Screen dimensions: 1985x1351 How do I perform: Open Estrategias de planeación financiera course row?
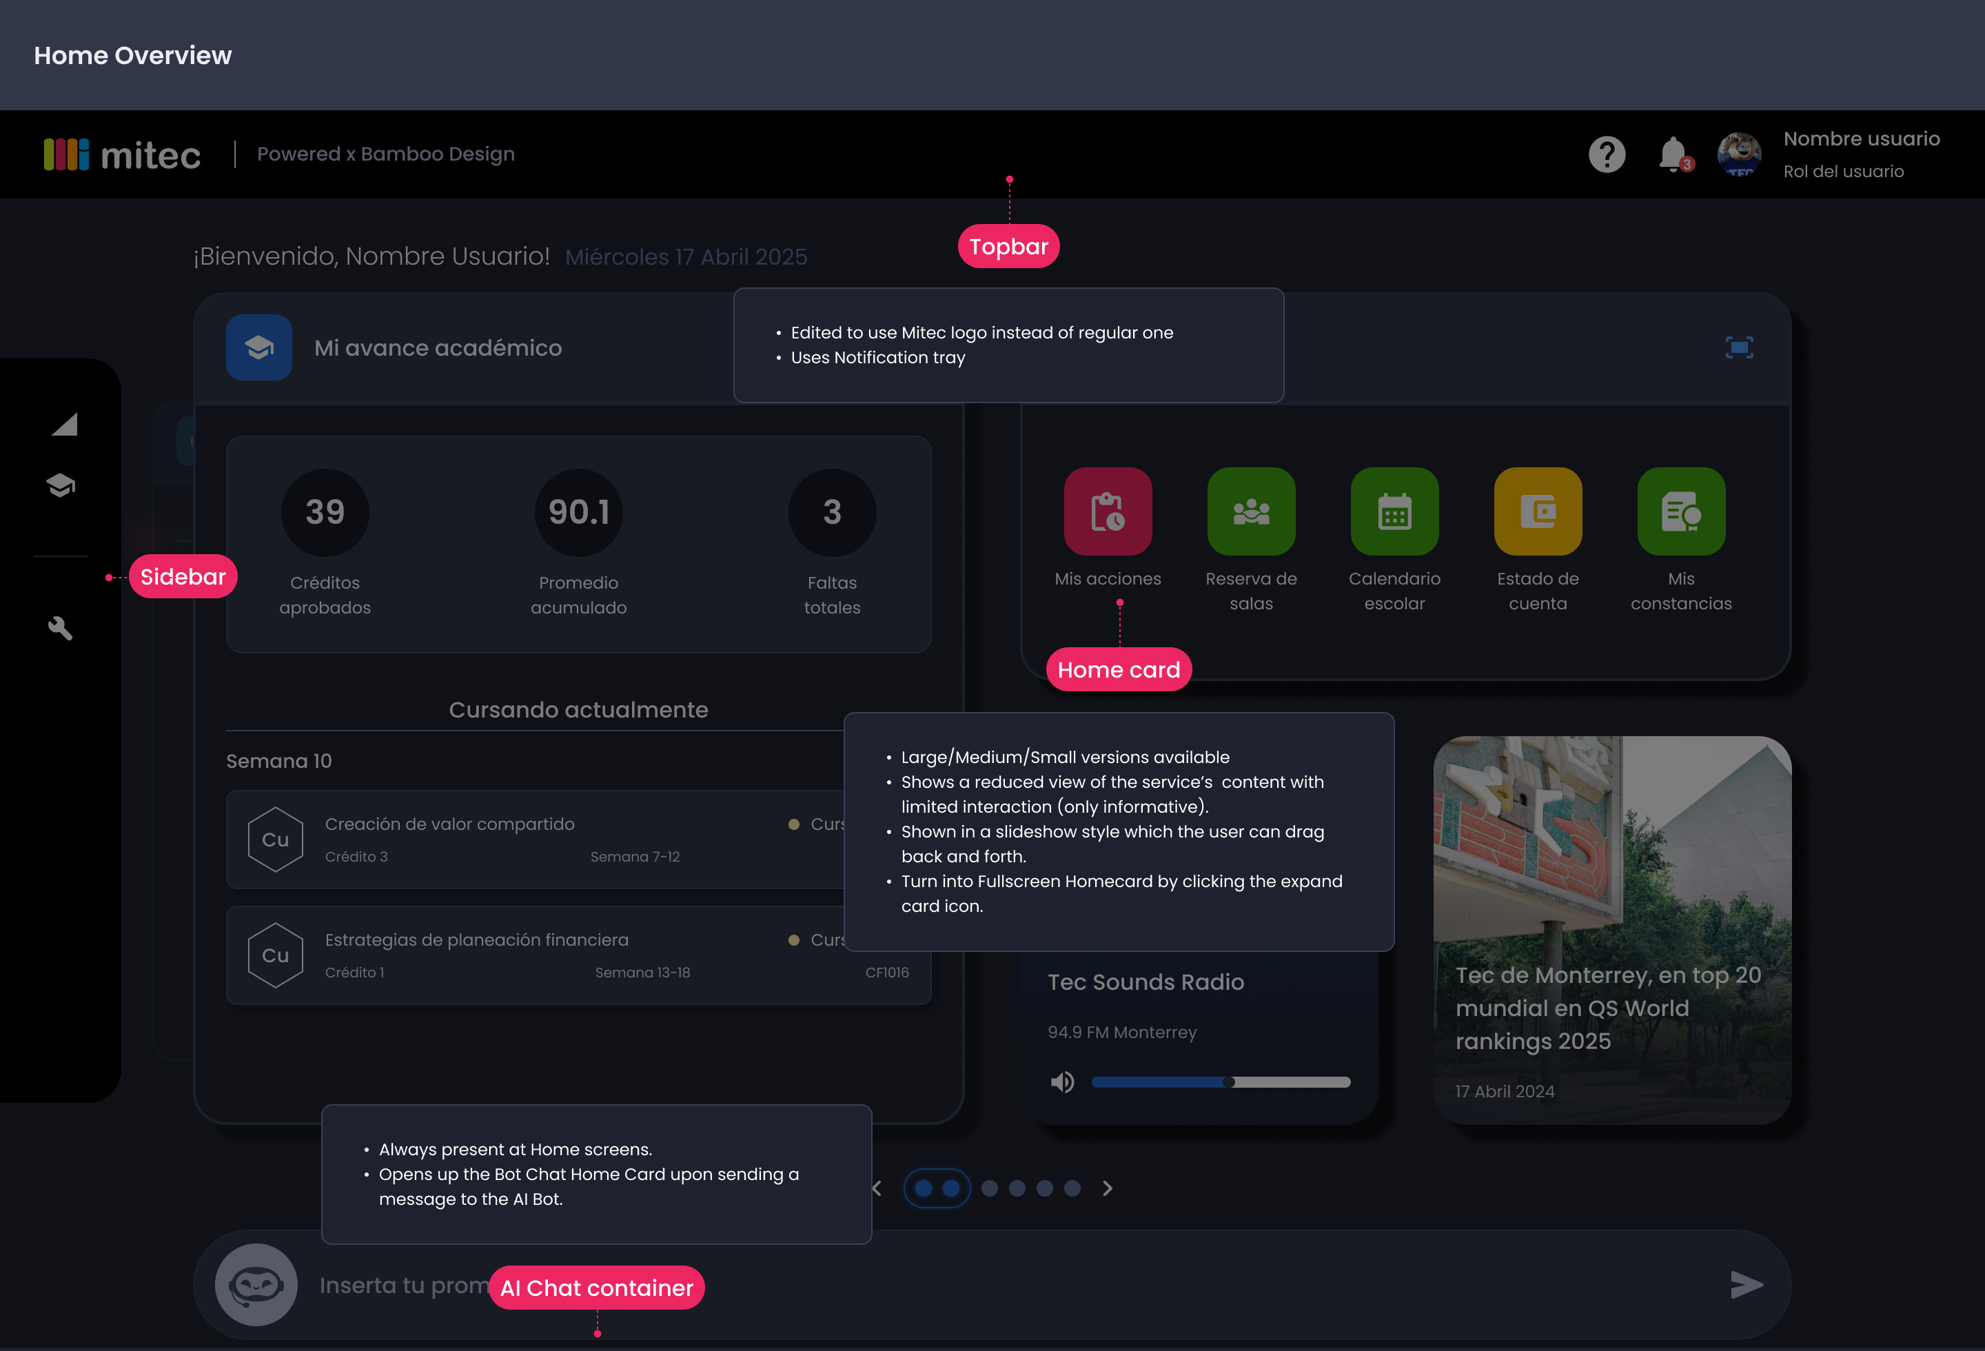[x=578, y=955]
